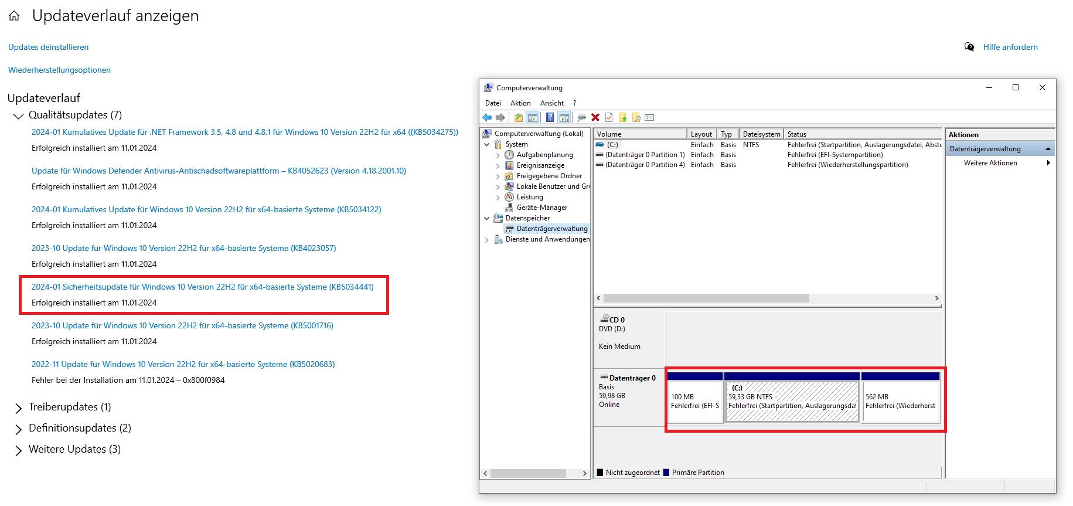
Task: Click the blue question mark Help icon
Action: [x=550, y=118]
